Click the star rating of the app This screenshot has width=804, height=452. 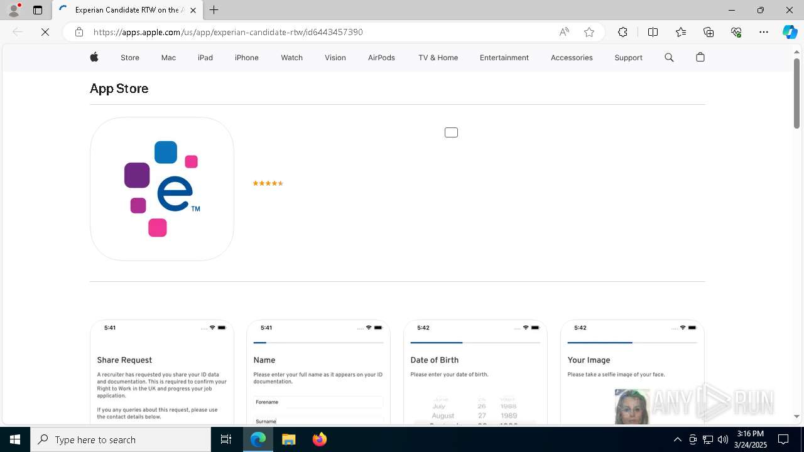268,183
